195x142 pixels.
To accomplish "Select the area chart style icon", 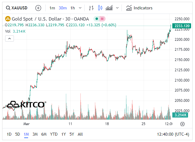I will click(x=109, y=8).
